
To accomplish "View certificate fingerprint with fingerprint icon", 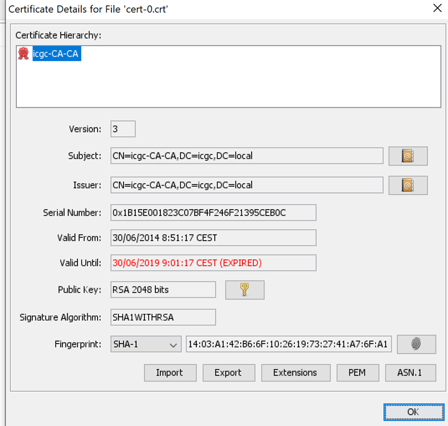I will click(x=416, y=344).
